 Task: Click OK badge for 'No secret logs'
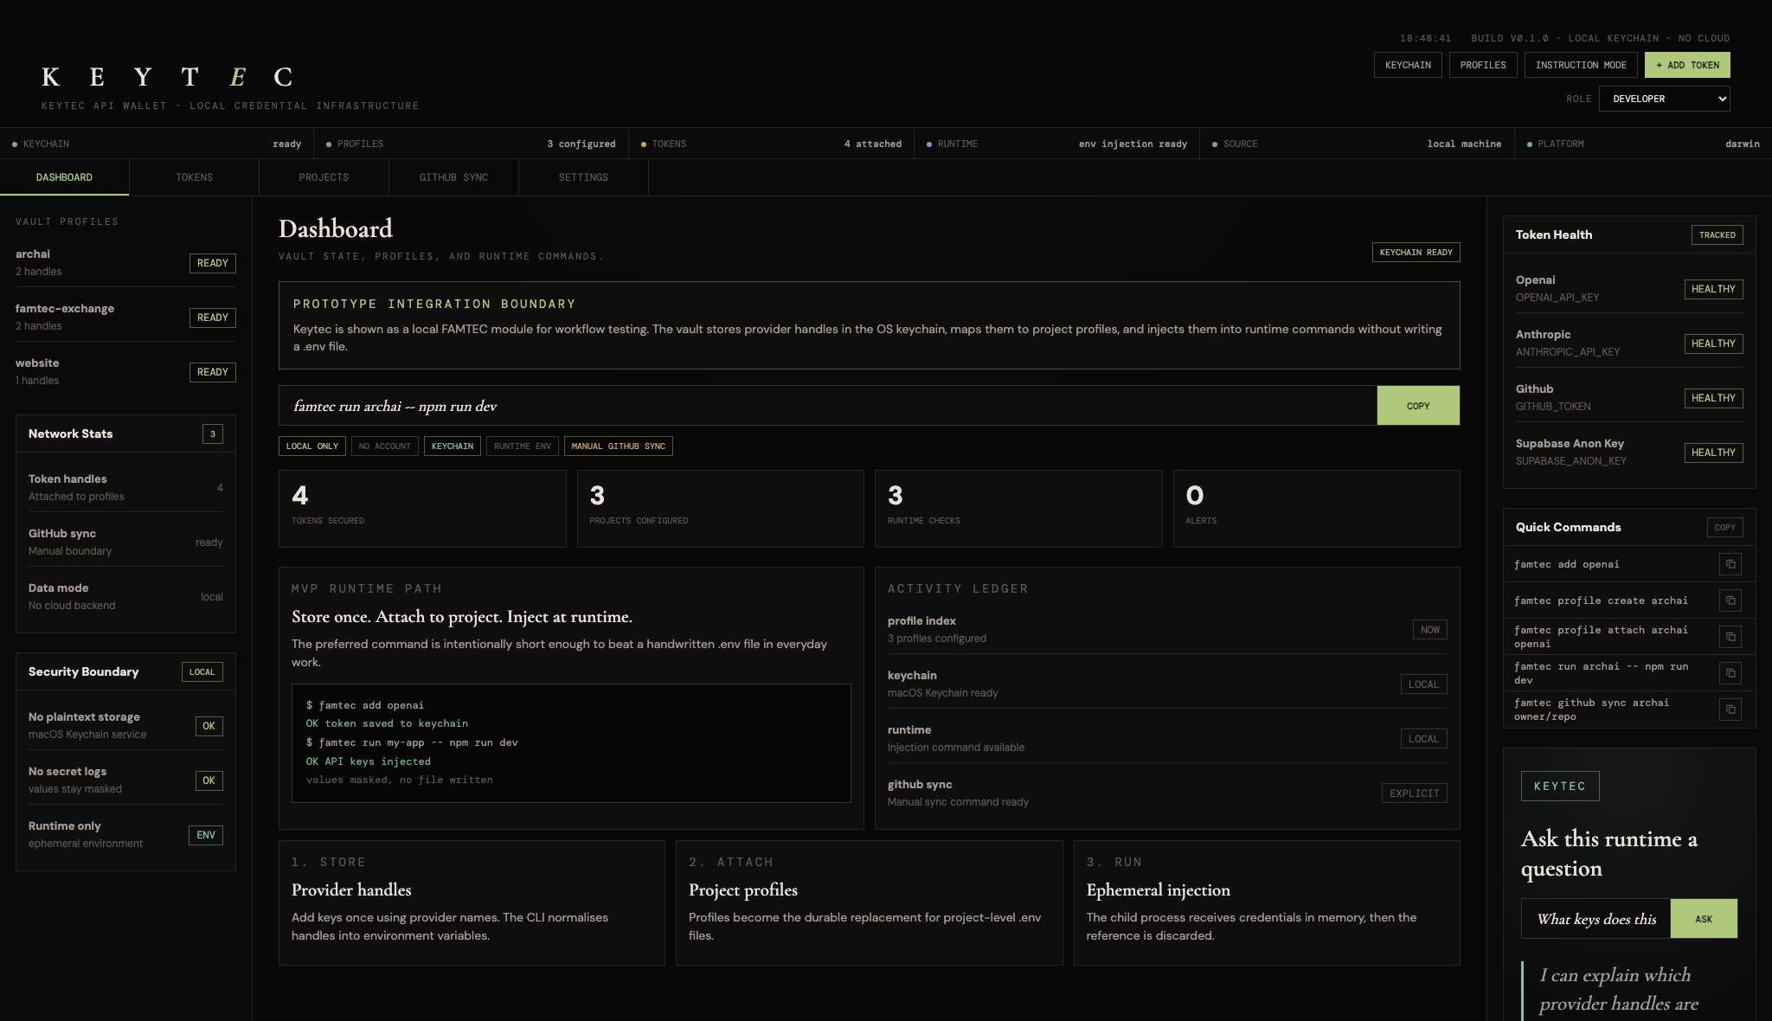(209, 780)
